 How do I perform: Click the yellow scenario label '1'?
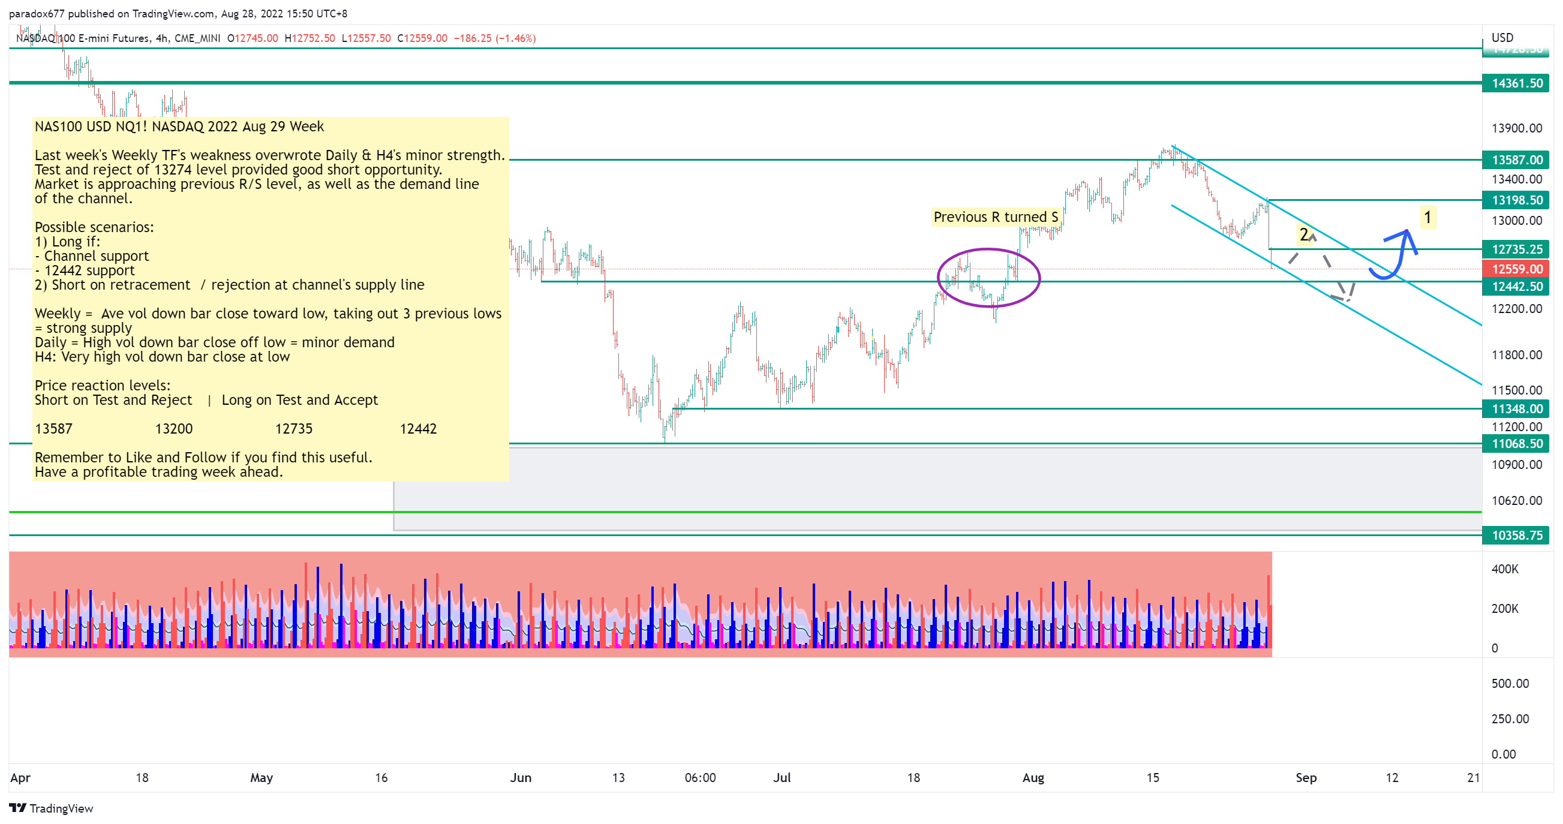[x=1427, y=216]
